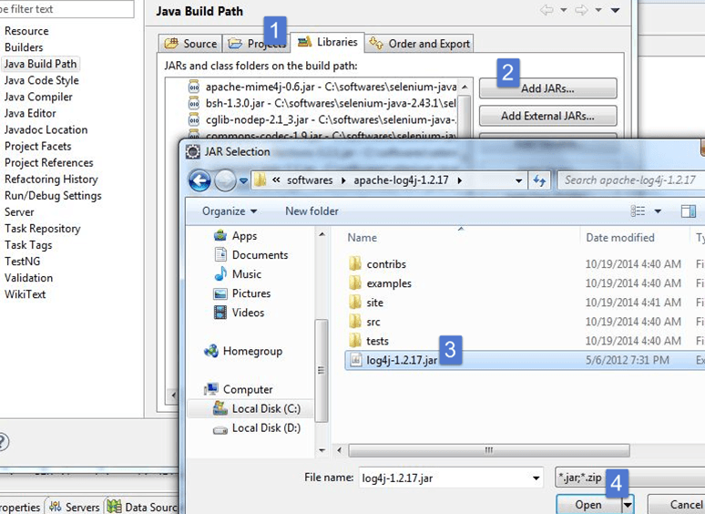Switch to the Order and Export tab
The width and height of the screenshot is (705, 514).
point(420,44)
